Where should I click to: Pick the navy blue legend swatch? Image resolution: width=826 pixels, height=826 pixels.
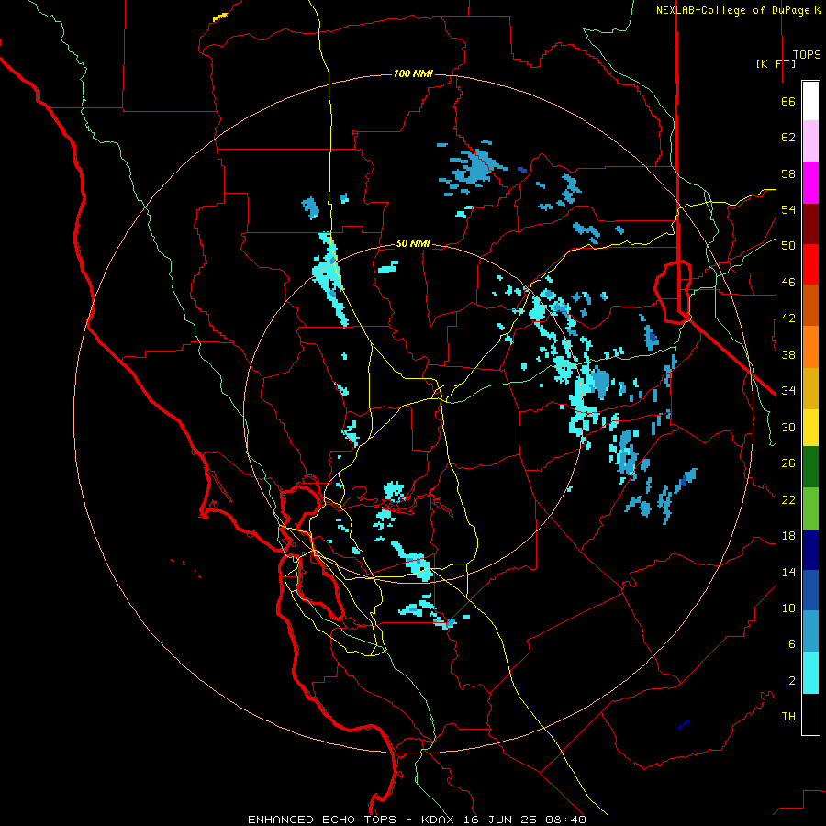[x=810, y=550]
